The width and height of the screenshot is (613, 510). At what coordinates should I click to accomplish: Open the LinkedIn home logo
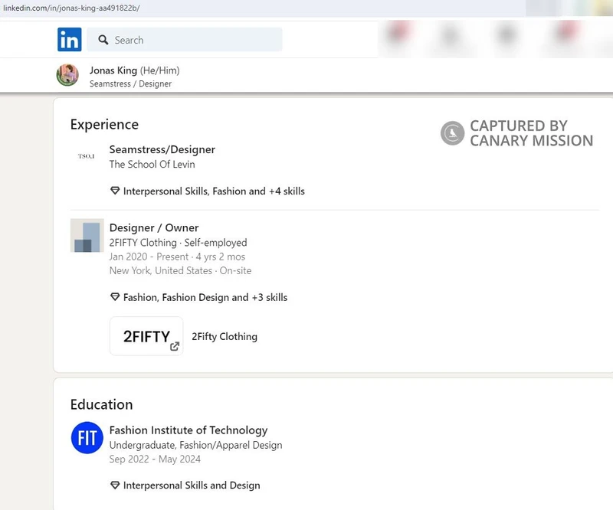[70, 40]
